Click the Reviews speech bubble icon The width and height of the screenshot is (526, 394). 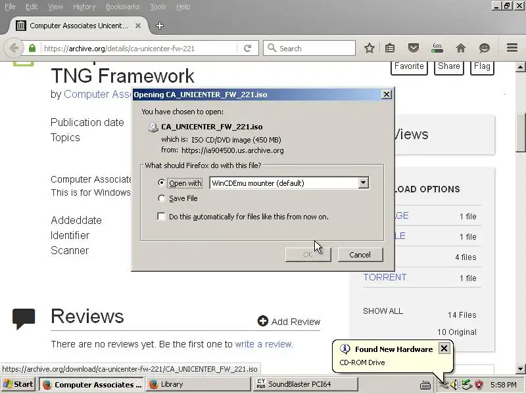click(24, 318)
